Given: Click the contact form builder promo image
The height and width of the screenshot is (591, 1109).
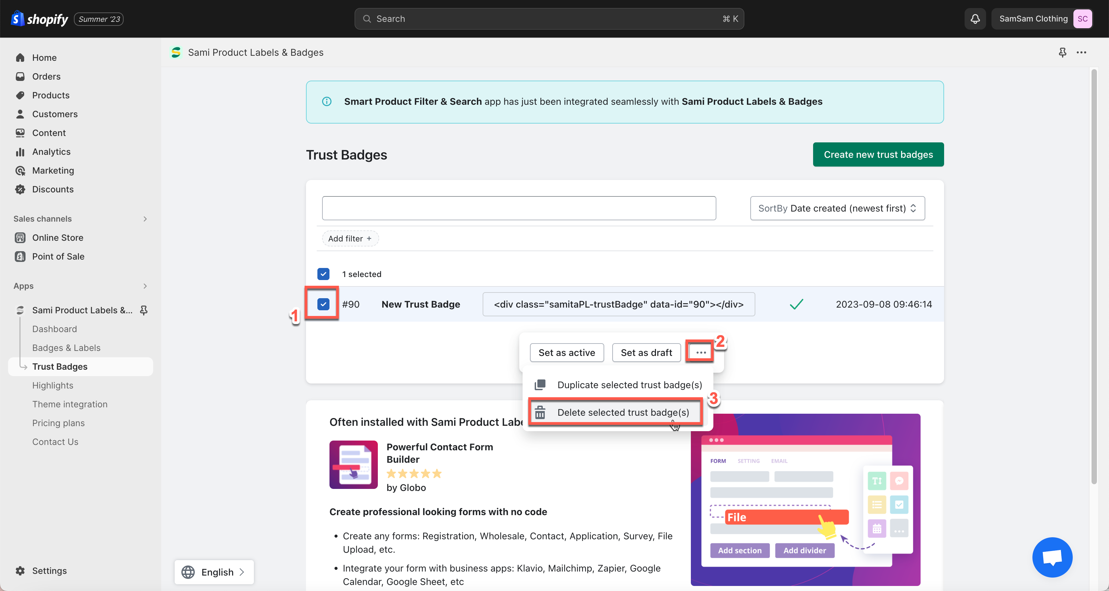Looking at the screenshot, I should [x=805, y=500].
